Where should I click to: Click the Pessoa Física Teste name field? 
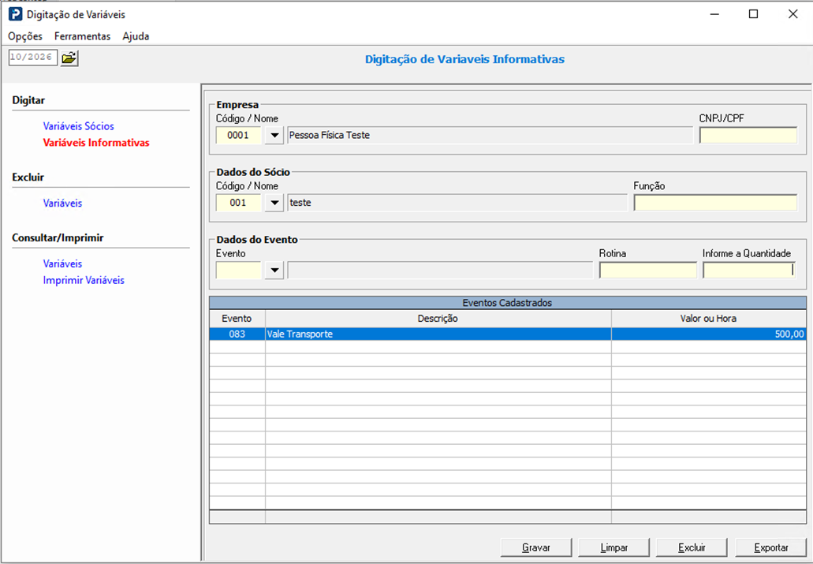tap(490, 136)
